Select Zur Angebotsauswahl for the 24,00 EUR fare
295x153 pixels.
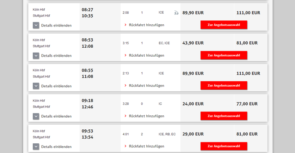click(224, 116)
